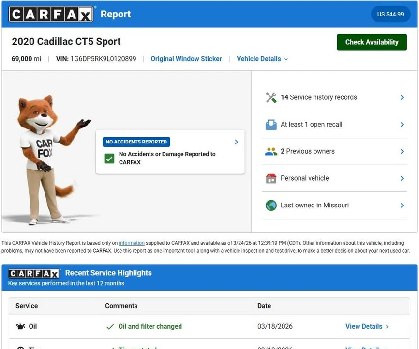Click the Oil can icon
The image size is (419, 349).
click(21, 326)
